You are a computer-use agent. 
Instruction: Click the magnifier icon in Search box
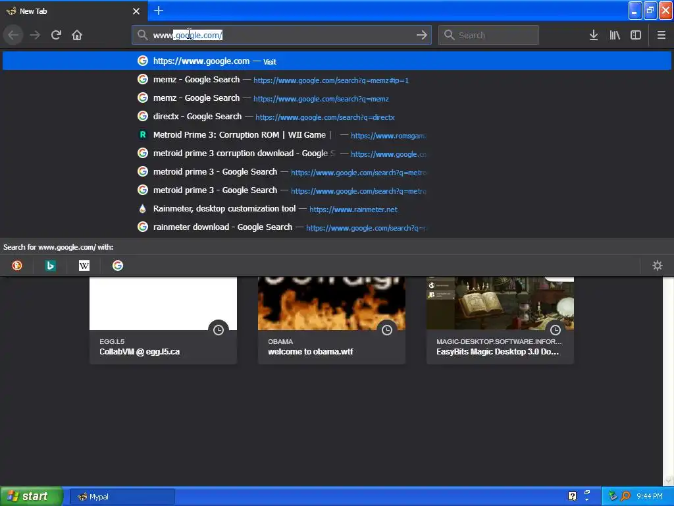coord(449,35)
